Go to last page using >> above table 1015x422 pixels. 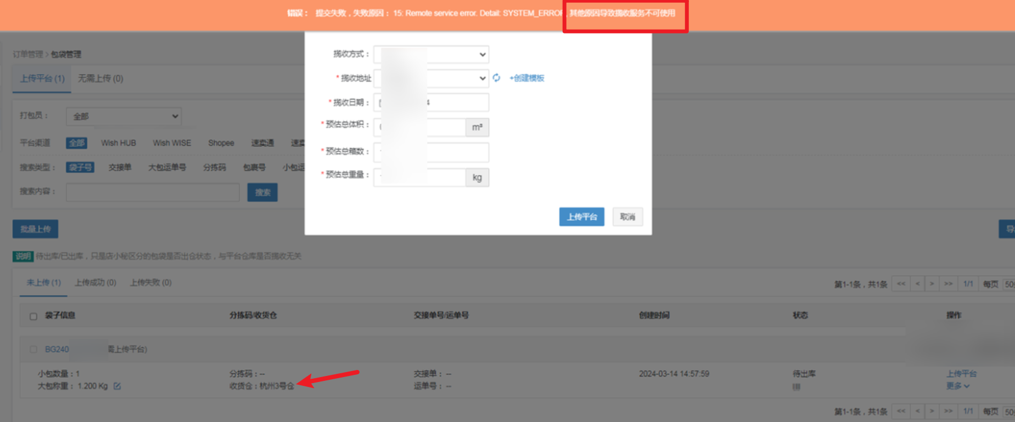(x=948, y=284)
